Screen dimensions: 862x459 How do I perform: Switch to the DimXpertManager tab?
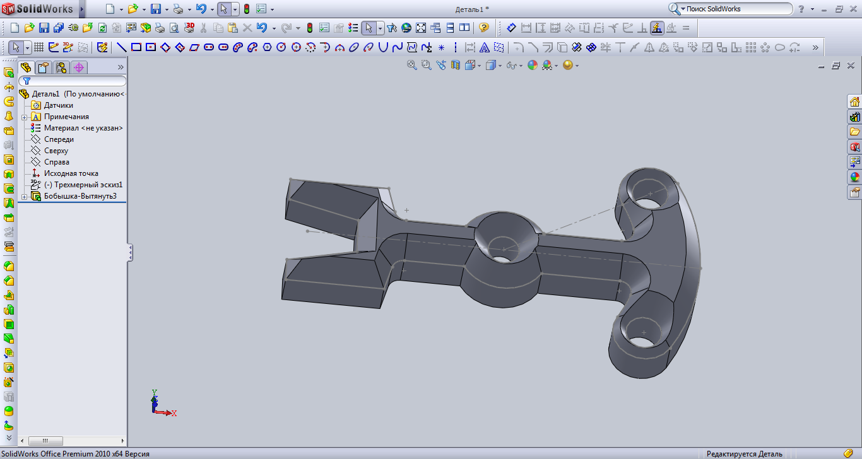tap(79, 67)
